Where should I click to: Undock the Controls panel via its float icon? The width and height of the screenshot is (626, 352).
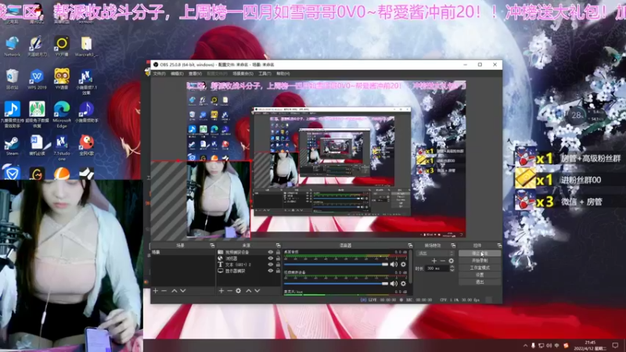[499, 246]
